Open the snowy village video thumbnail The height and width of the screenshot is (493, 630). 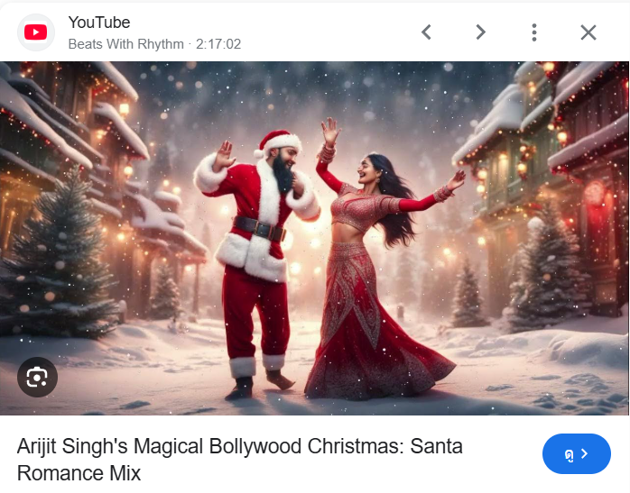315,238
